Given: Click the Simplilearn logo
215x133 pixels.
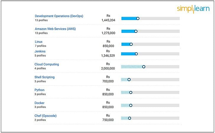Looking at the screenshot, I should [x=193, y=9].
